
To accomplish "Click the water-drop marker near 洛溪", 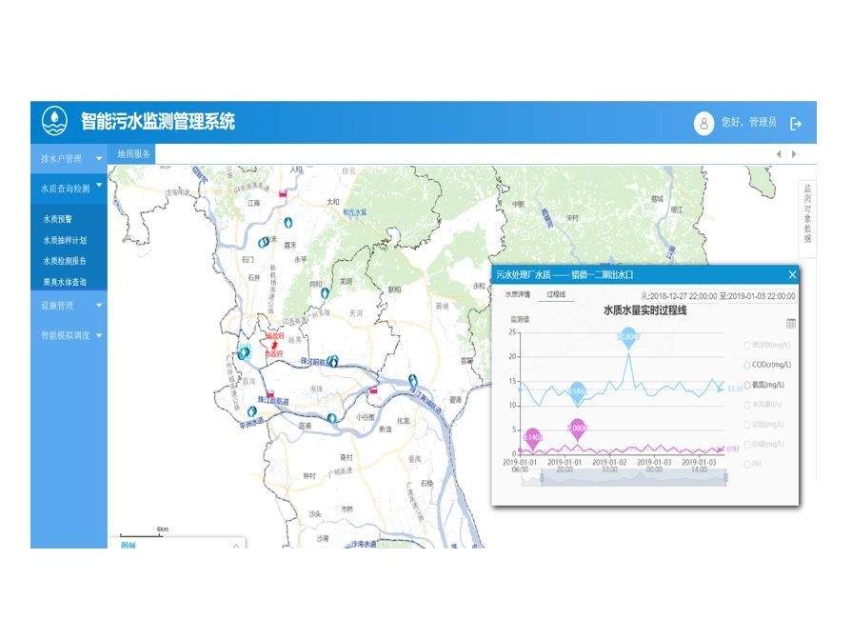I will click(x=331, y=417).
